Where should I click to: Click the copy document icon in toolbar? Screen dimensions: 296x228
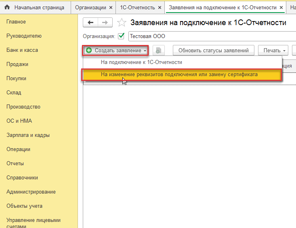(x=159, y=50)
